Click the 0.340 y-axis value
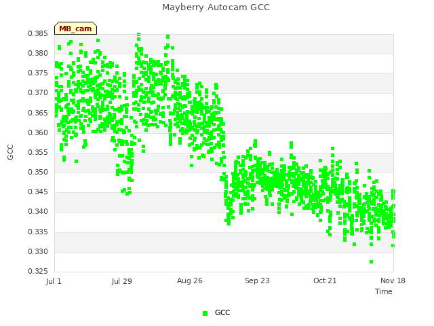 38,211
